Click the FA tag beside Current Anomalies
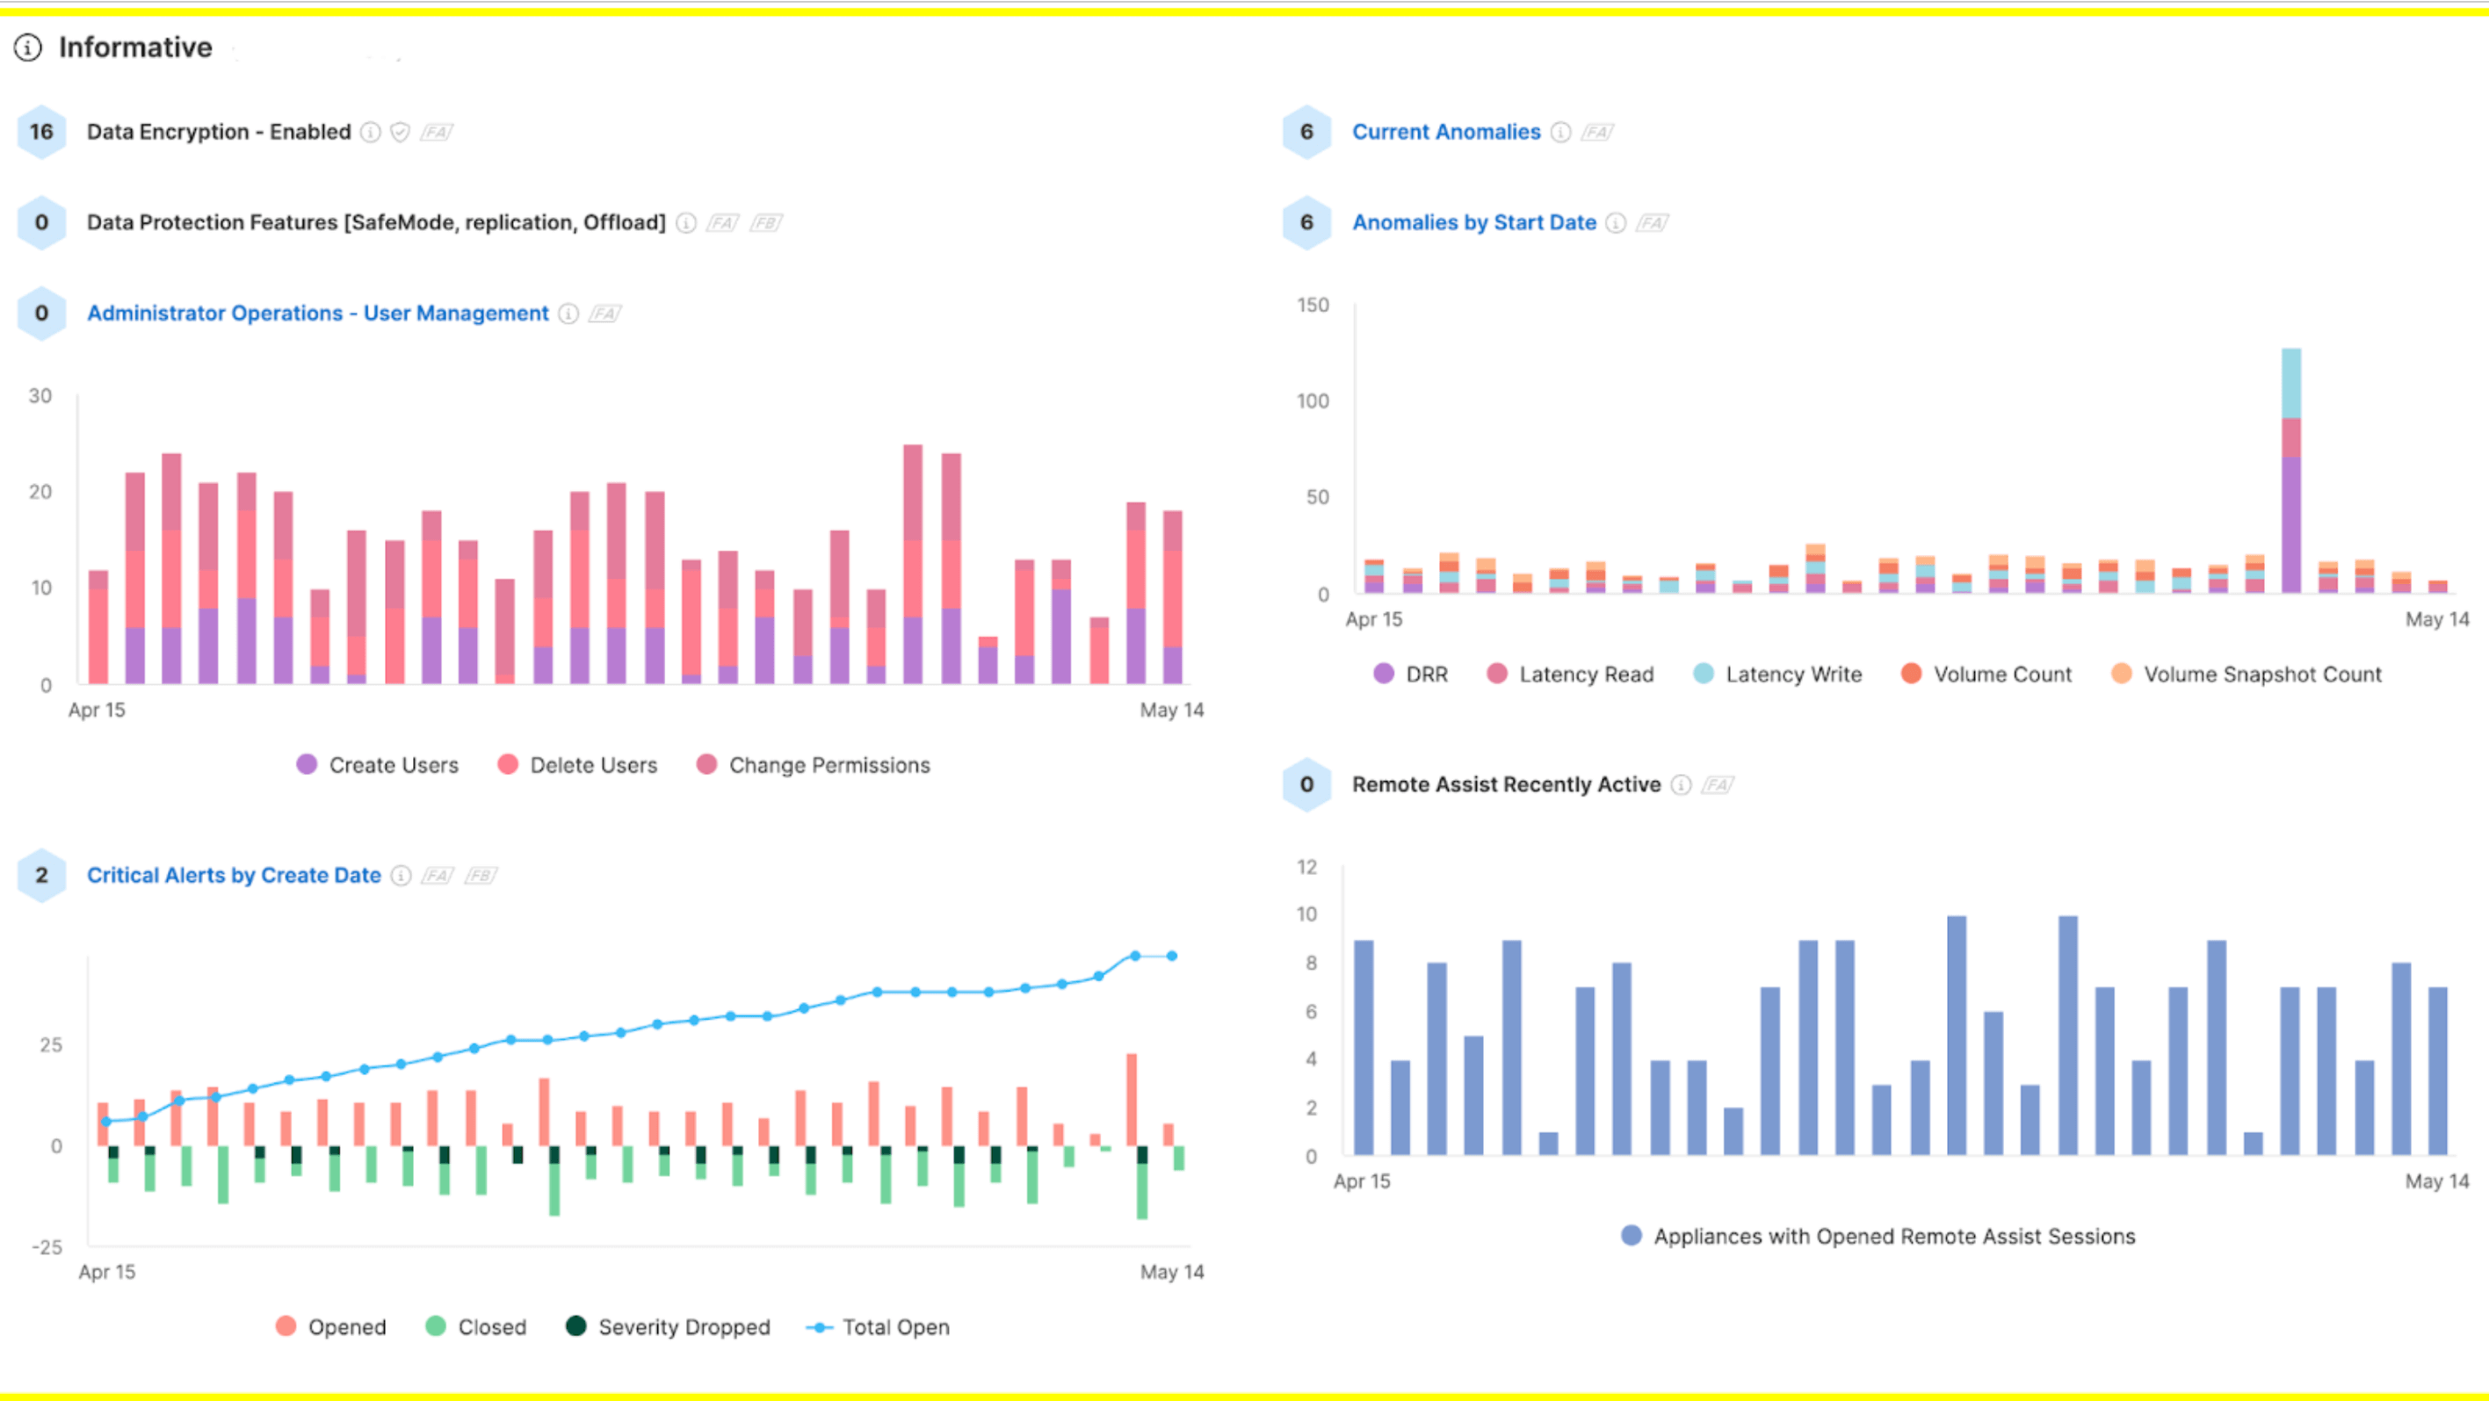Screen dimensions: 2489x1401 pyautogui.click(x=1596, y=133)
